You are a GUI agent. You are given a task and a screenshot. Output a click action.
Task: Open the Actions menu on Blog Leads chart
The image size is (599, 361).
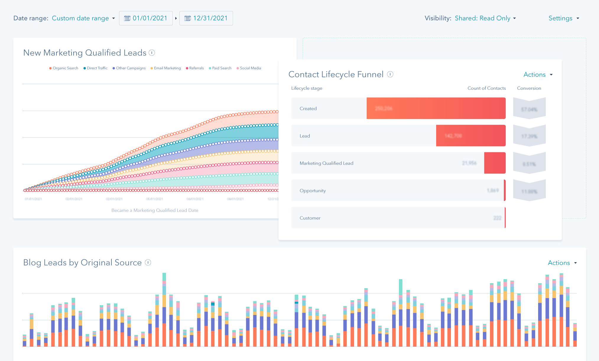click(x=562, y=263)
